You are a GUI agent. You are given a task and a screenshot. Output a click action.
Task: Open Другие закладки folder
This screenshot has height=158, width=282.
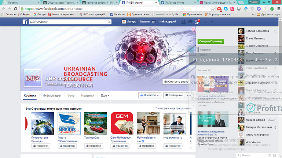click(x=268, y=14)
